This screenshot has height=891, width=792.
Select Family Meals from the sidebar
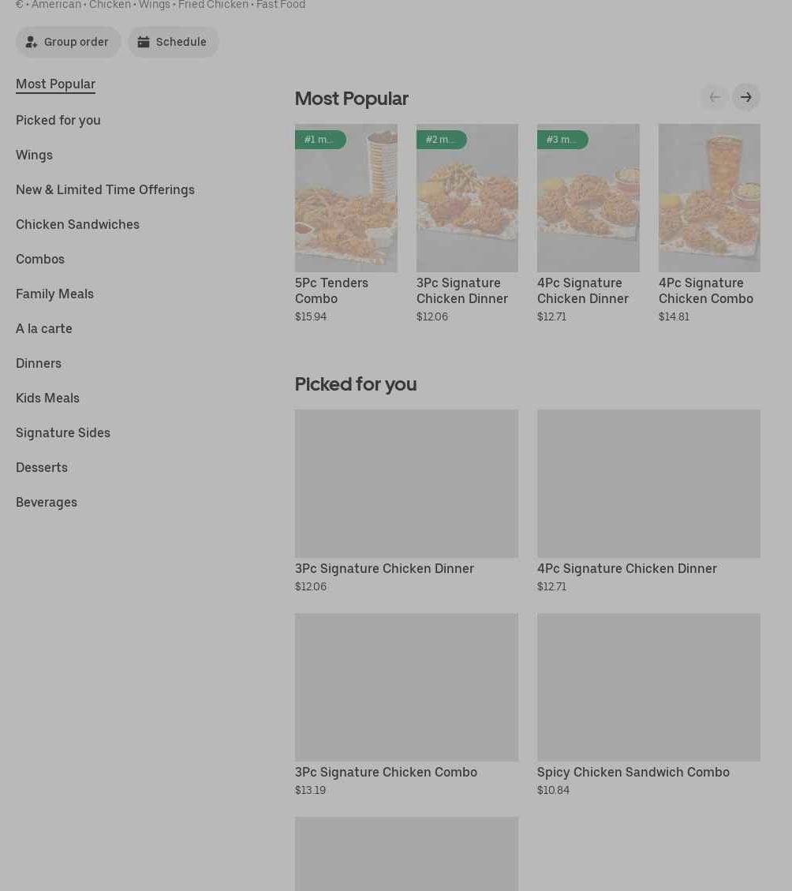pyautogui.click(x=54, y=294)
